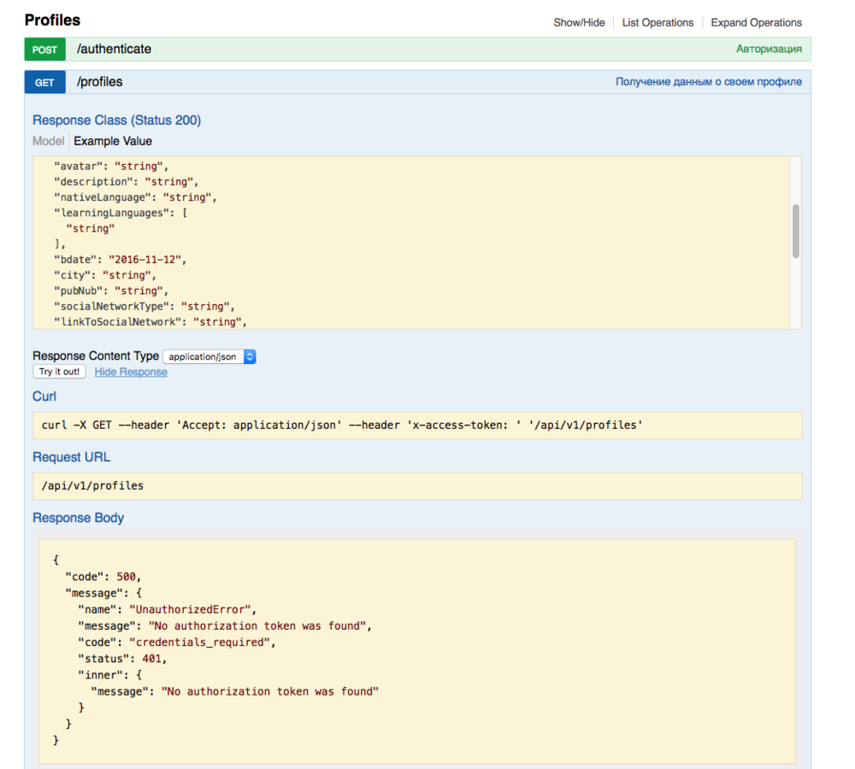Click the Response Class (Status 200) heading

pos(116,120)
